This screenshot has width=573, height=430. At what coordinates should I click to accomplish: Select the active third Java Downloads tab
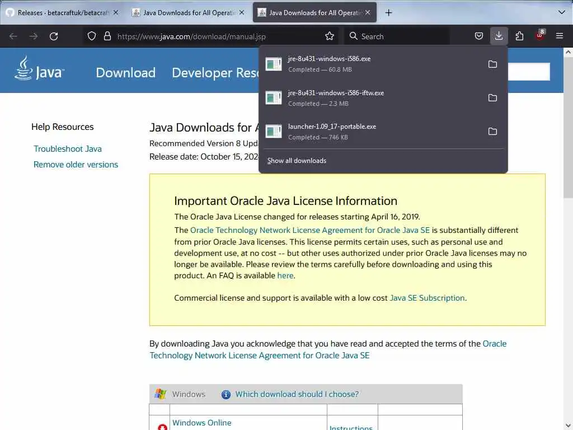pos(314,13)
